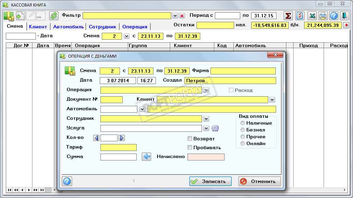Expand the Услуга dropdown in dialog

point(206,128)
